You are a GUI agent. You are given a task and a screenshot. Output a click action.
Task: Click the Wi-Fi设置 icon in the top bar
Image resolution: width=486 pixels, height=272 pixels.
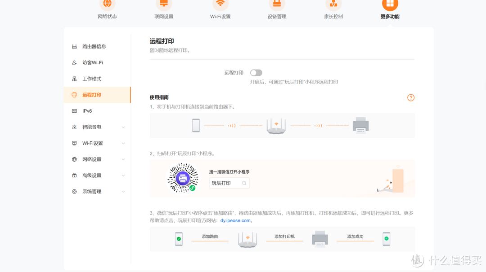(220, 4)
